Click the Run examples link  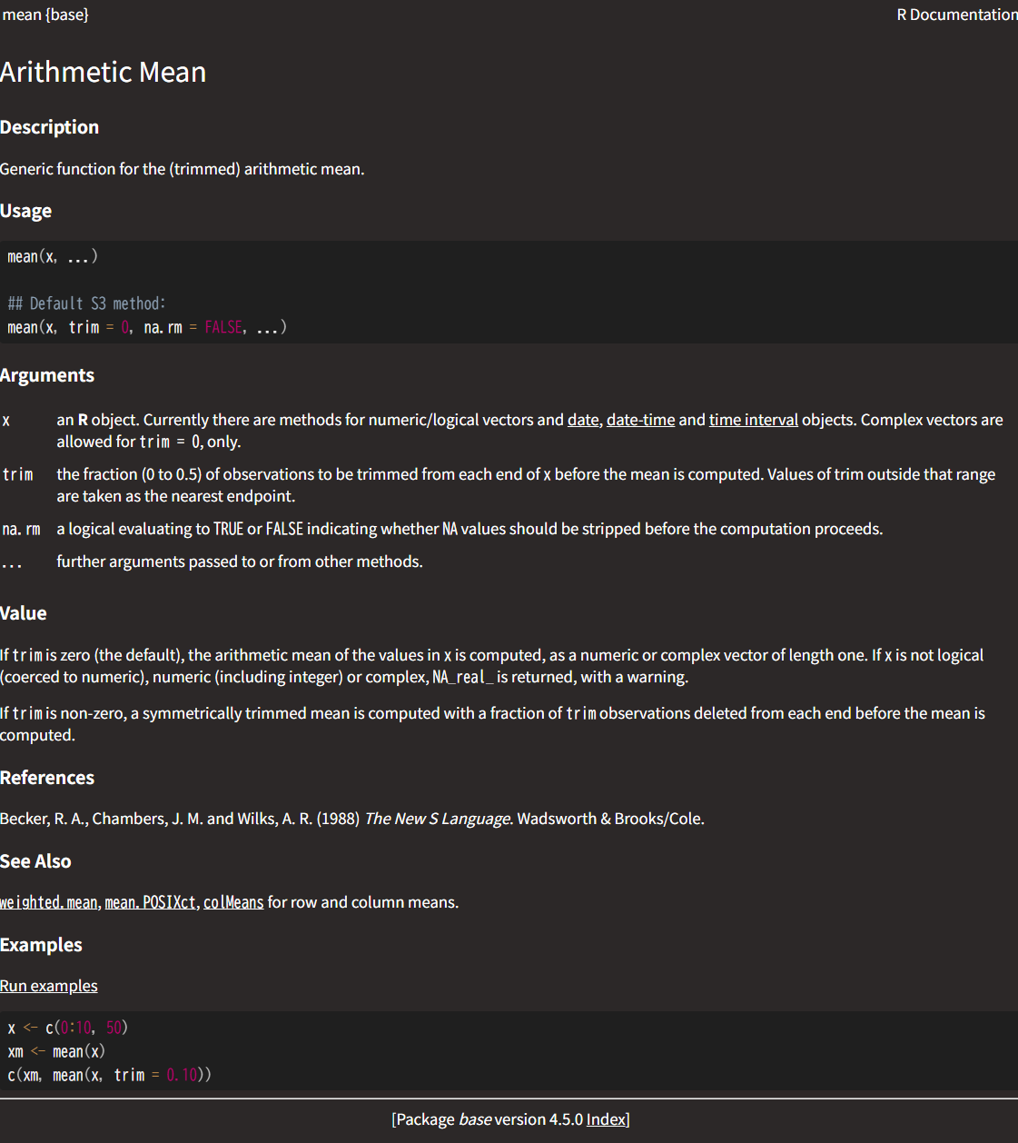click(x=49, y=986)
